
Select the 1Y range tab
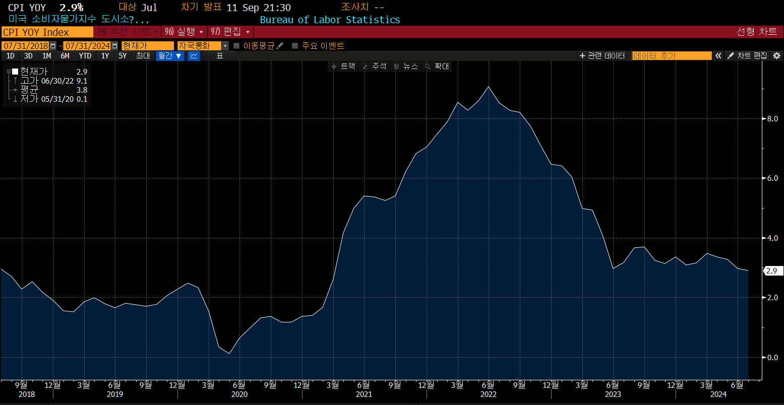105,56
